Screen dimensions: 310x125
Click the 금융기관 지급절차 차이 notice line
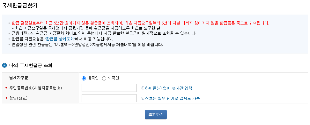[104, 33]
